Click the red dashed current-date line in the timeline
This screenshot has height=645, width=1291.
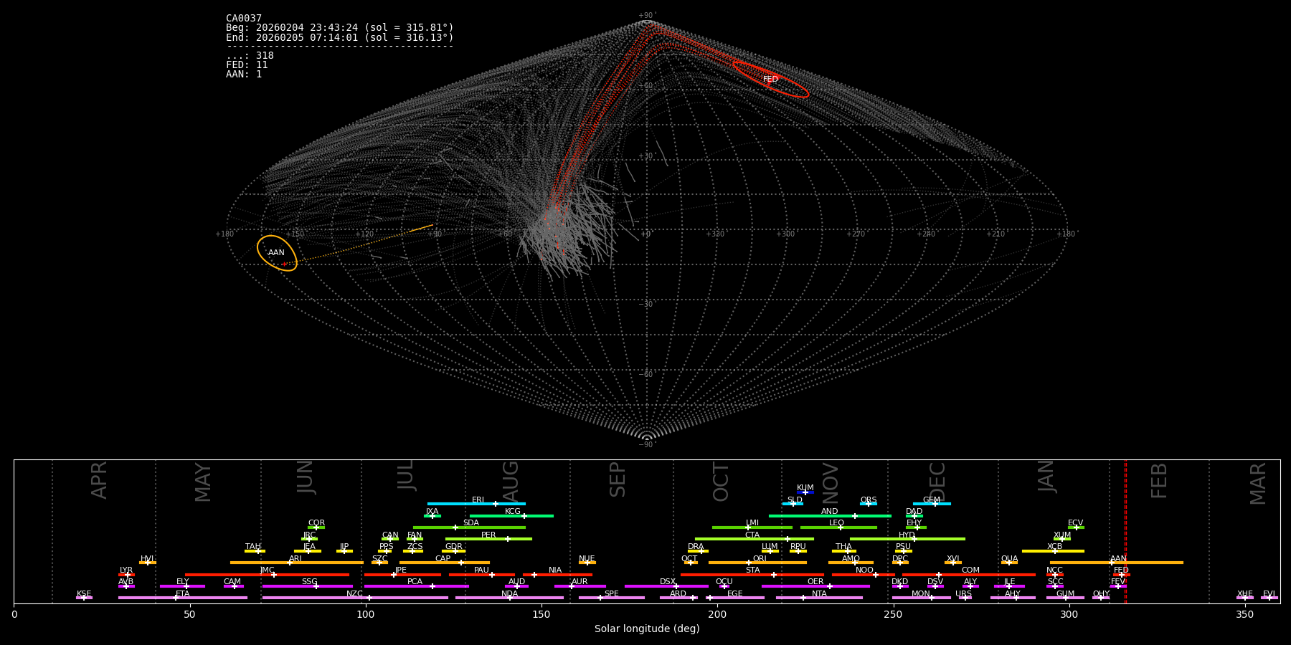(1125, 531)
